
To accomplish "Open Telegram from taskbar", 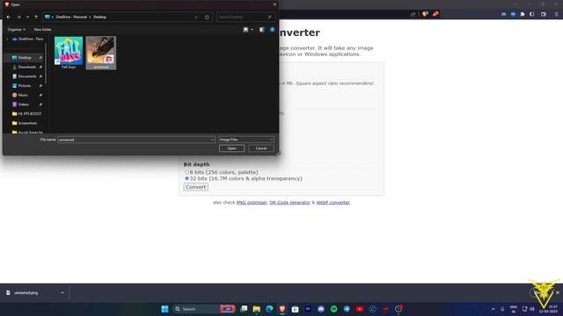I will 347,309.
